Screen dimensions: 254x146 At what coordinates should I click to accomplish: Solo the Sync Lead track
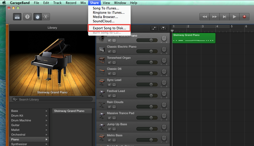click(x=114, y=85)
